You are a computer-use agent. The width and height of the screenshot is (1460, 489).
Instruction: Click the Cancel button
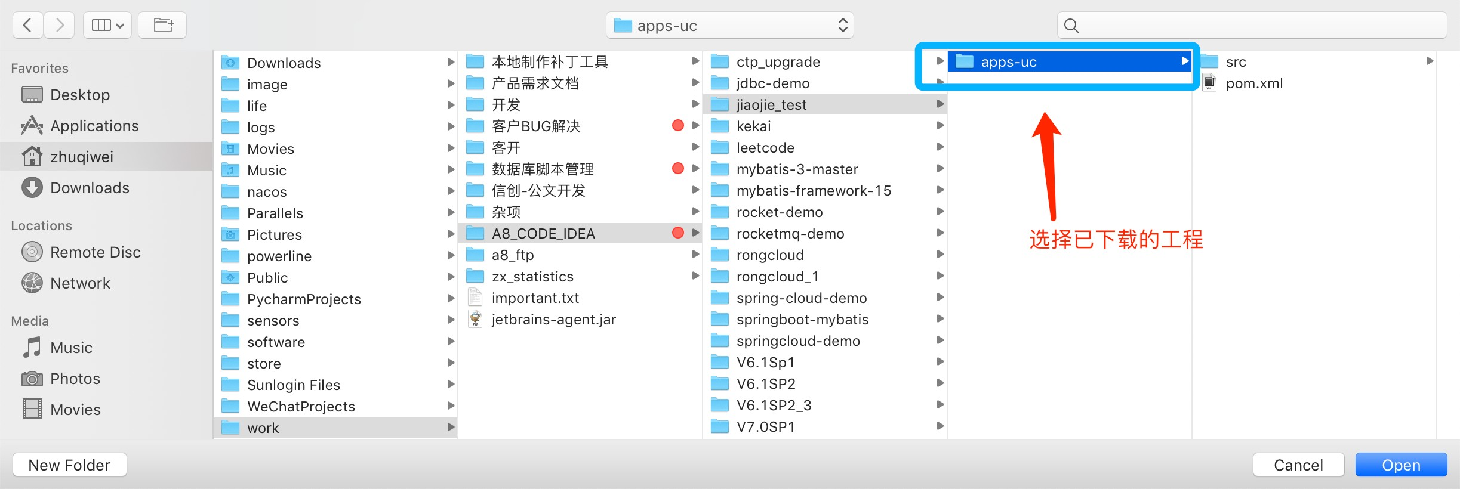[x=1298, y=465]
